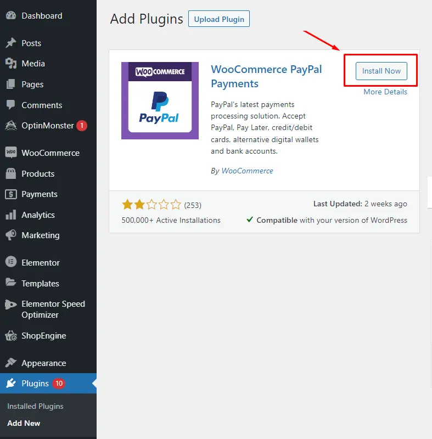Click the plugin description paragraph

[265, 128]
